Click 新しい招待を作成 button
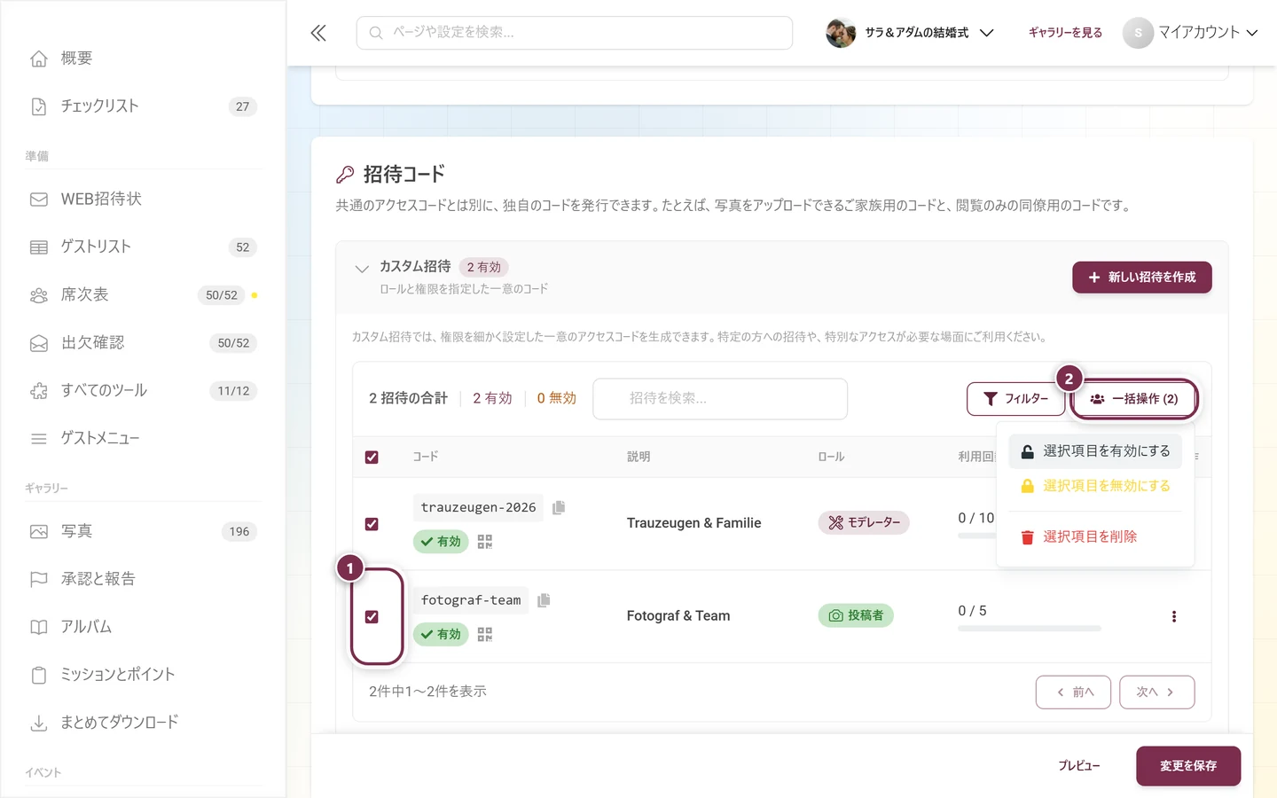Screen dimensions: 1277x798 [x=1142, y=278]
